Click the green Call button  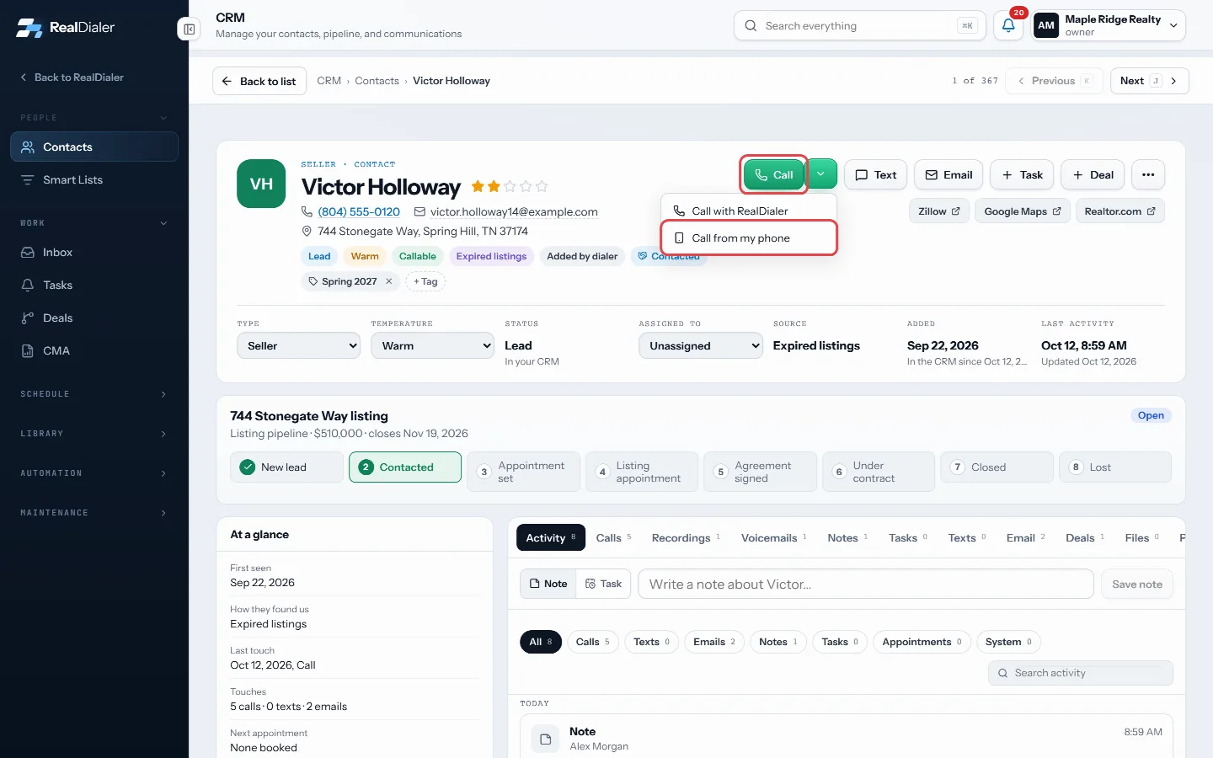click(x=774, y=174)
